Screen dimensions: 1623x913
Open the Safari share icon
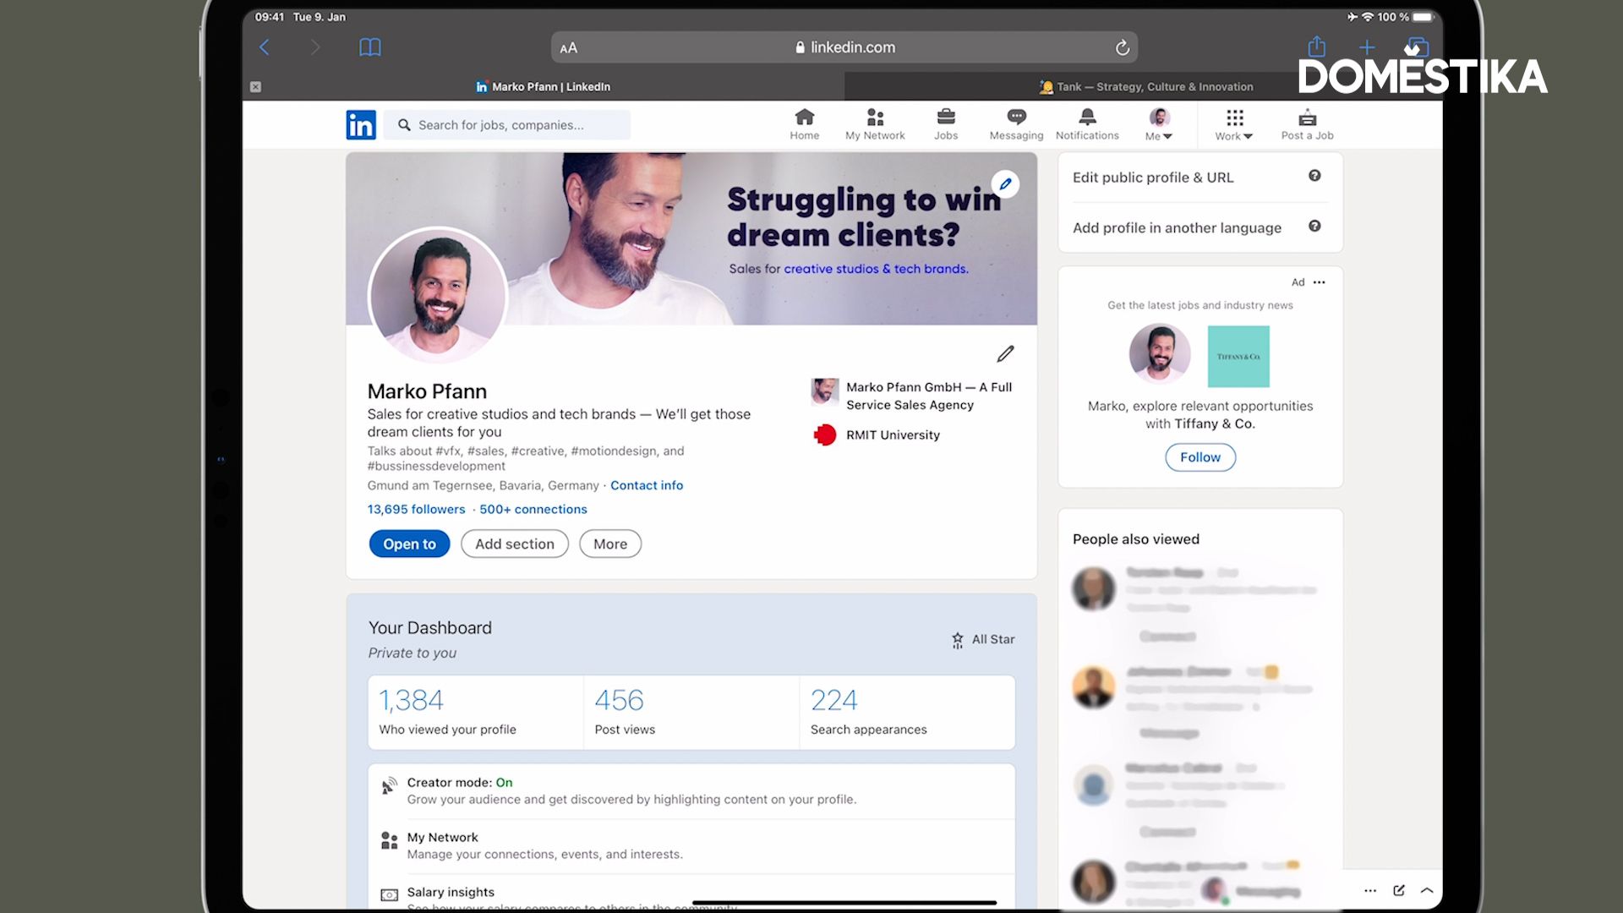coord(1316,47)
